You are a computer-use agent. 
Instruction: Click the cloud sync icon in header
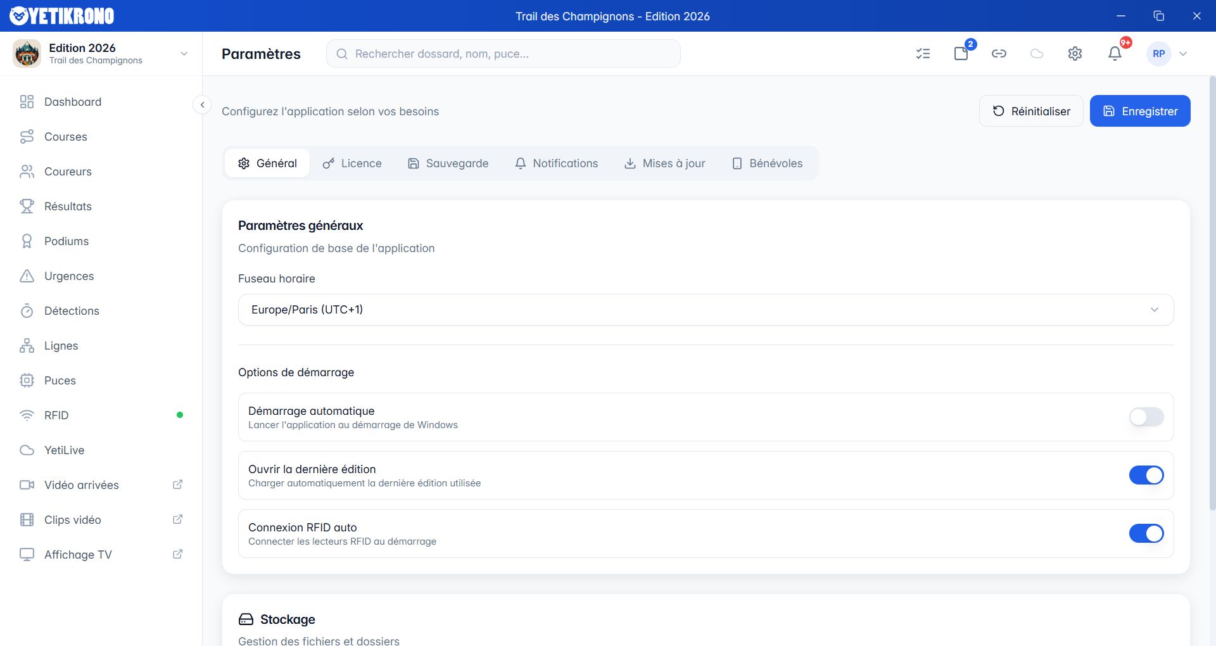1037,54
